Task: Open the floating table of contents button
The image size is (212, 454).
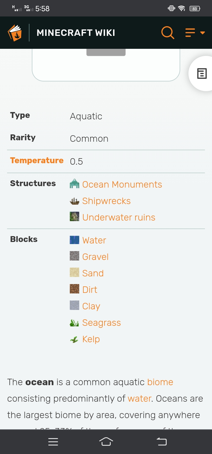Action: click(x=202, y=74)
